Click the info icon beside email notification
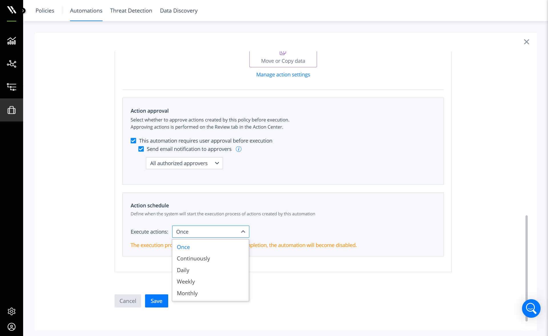The height and width of the screenshot is (336, 548). pyautogui.click(x=238, y=149)
